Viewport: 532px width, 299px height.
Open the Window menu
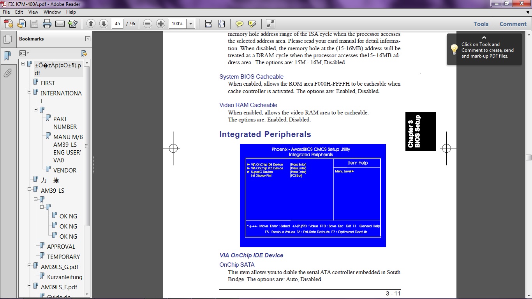click(x=52, y=12)
